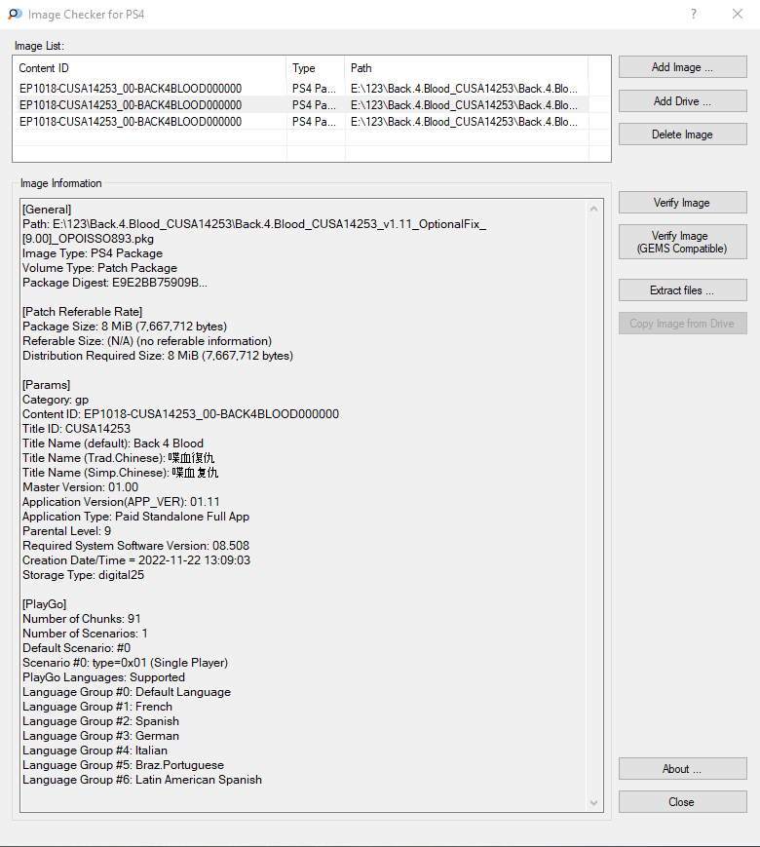Click 'PlayGo Languages: Supported' line
This screenshot has height=847, width=760.
click(x=103, y=676)
